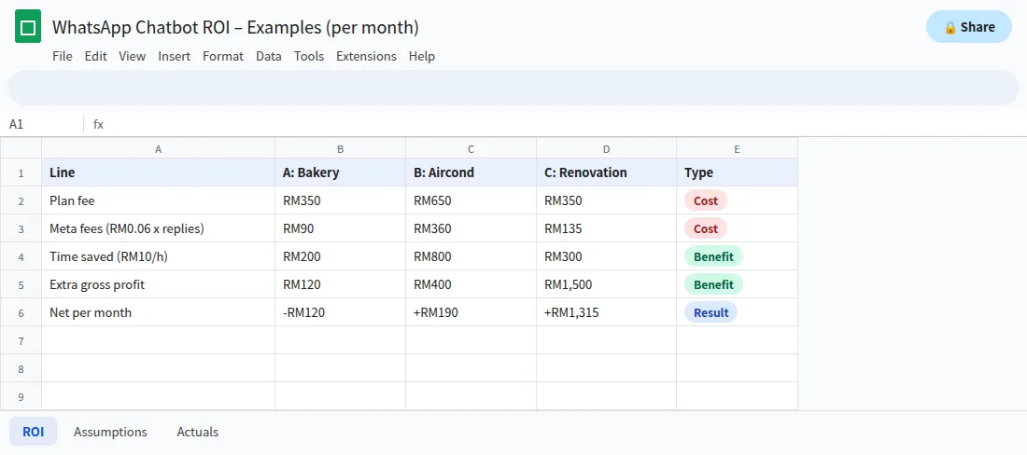Image resolution: width=1027 pixels, height=455 pixels.
Task: Click the RM120 Bakery profit cell
Action: (x=341, y=284)
